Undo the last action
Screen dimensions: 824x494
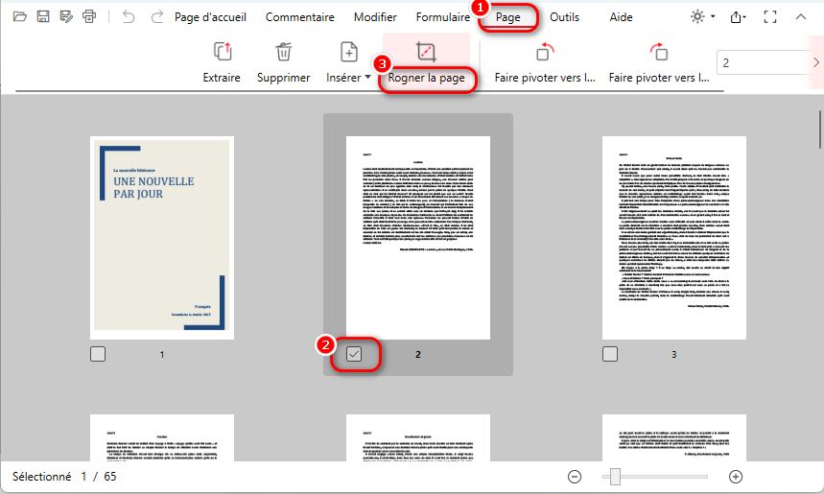tap(129, 17)
